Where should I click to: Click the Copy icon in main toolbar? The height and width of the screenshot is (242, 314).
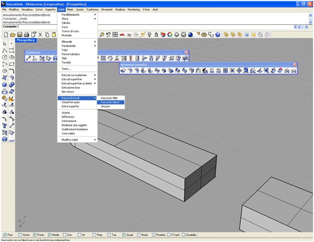point(47,35)
